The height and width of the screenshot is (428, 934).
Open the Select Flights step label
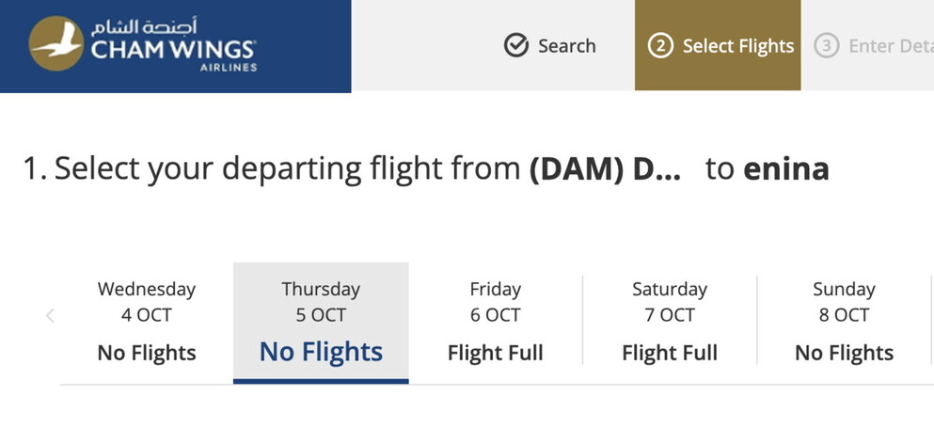pos(738,45)
